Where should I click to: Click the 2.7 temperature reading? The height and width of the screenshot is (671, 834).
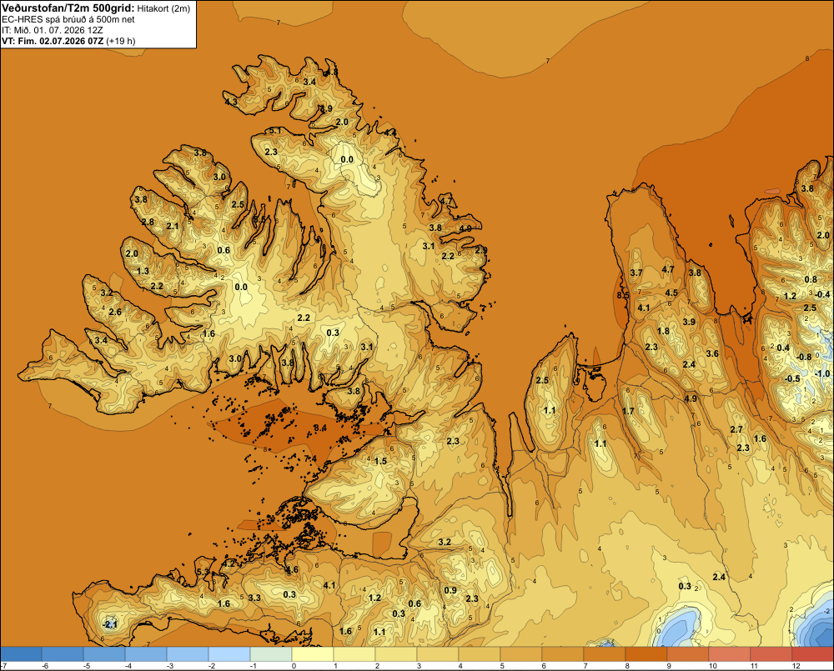(x=736, y=429)
